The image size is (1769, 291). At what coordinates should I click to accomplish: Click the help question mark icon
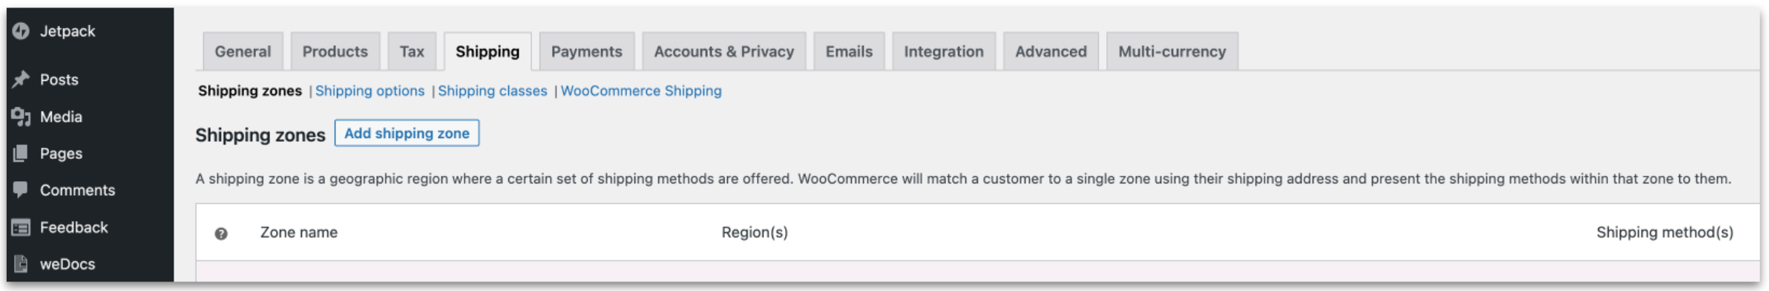(x=221, y=233)
